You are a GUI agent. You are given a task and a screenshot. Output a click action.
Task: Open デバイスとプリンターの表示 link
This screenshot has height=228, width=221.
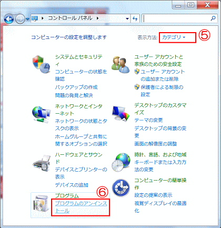point(81,173)
